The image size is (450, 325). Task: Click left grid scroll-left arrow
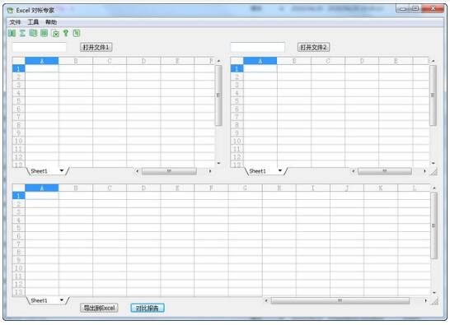(137, 171)
